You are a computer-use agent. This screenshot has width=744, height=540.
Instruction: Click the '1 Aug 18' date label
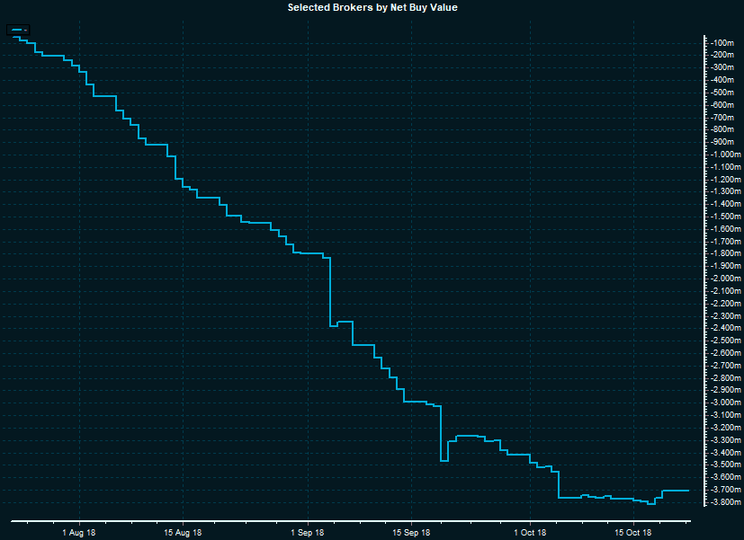(x=80, y=532)
